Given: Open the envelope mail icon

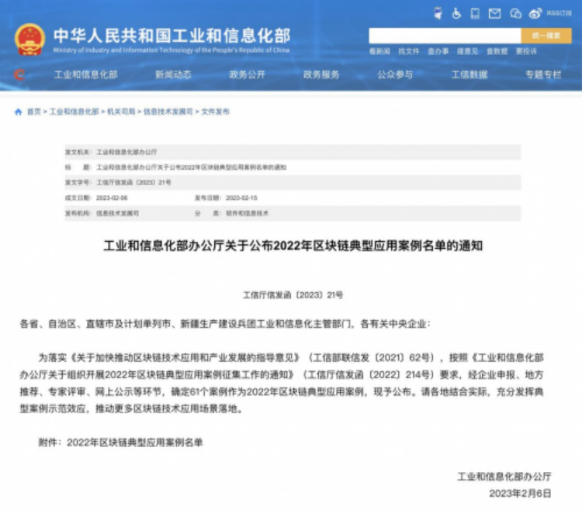Looking at the screenshot, I should (x=494, y=14).
